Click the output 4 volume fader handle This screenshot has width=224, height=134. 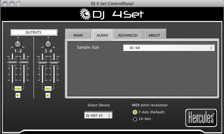pos(54,62)
